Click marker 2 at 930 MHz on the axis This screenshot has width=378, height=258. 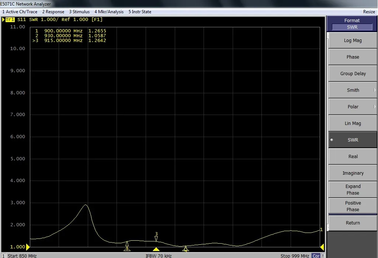(x=185, y=249)
